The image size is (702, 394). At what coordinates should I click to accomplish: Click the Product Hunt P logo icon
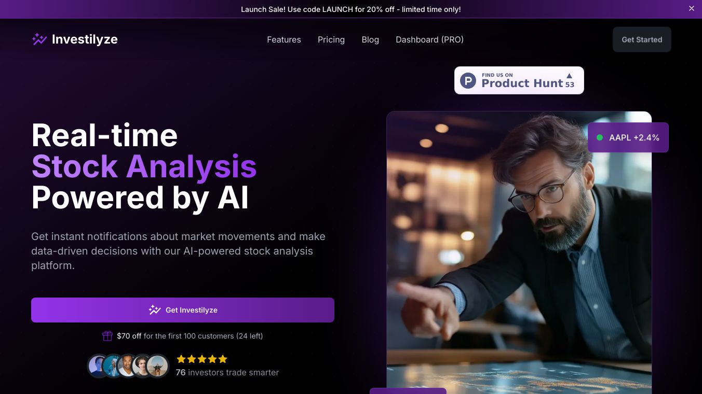(468, 80)
